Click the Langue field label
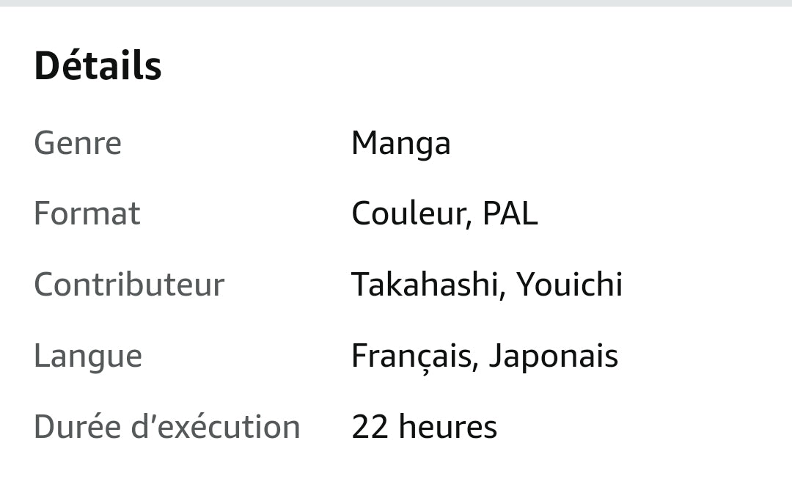 click(x=88, y=356)
